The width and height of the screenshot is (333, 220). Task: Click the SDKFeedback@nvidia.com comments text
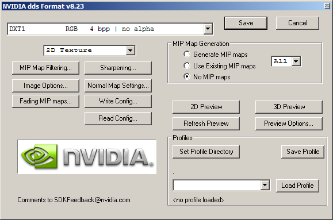click(74, 200)
